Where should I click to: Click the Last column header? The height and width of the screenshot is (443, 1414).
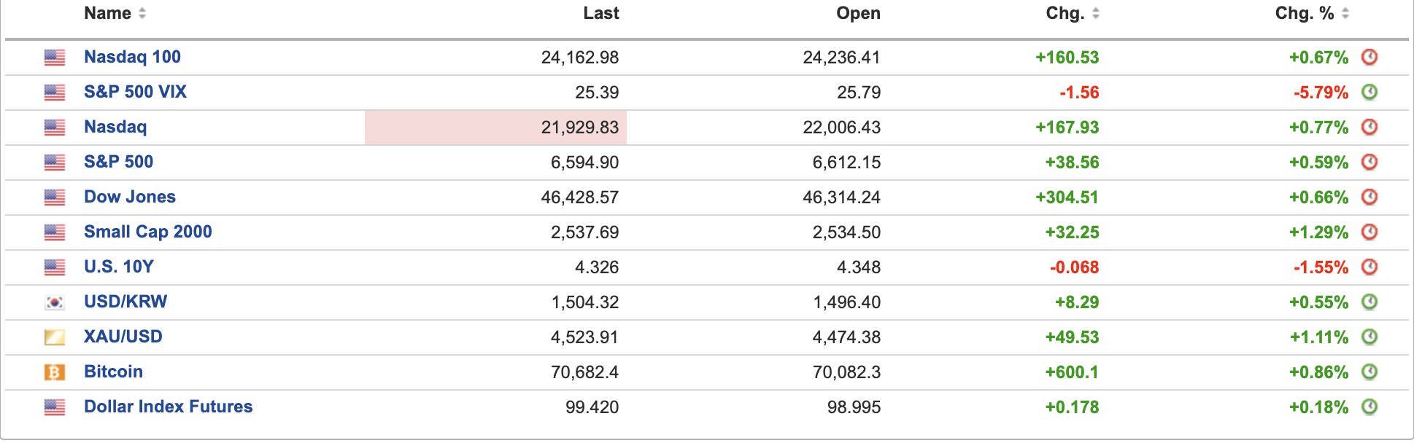[x=600, y=13]
